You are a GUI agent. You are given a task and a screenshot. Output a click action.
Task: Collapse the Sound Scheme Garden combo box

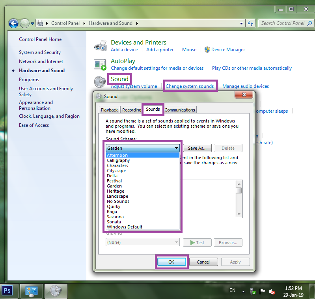(142, 148)
